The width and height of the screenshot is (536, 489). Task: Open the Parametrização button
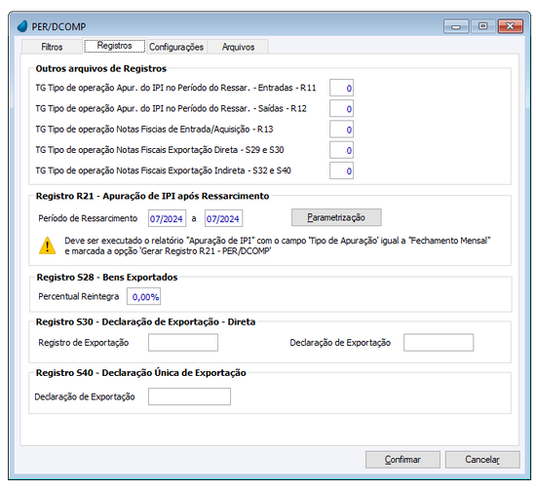pyautogui.click(x=336, y=217)
